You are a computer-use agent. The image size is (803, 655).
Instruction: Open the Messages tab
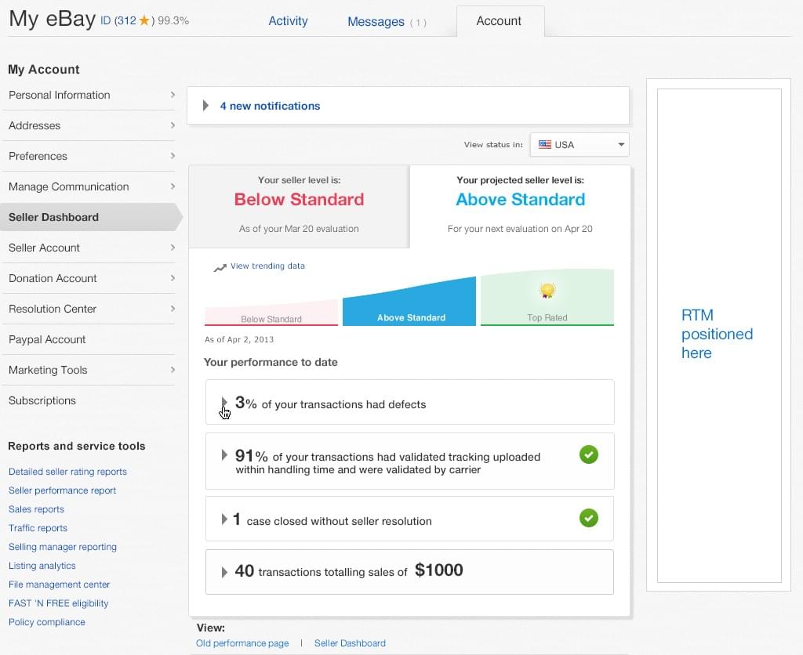[x=387, y=21]
